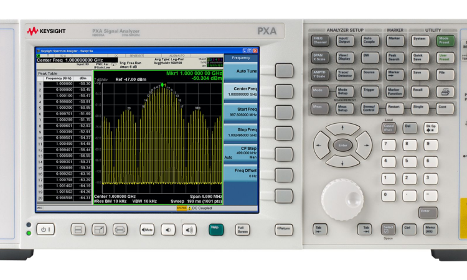This screenshot has width=467, height=280.
Task: Click the rotary tuning knob
Action: [x=342, y=199]
